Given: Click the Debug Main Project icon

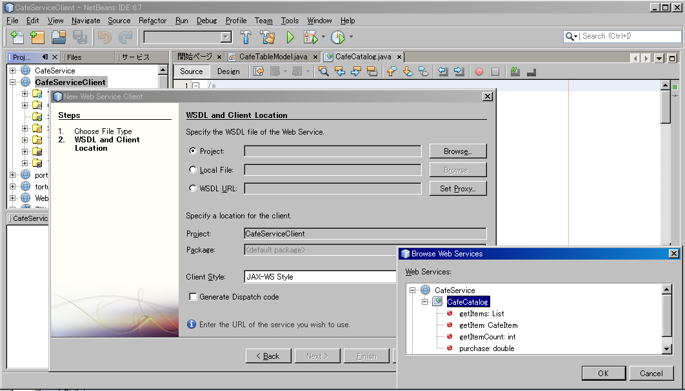Looking at the screenshot, I should pos(310,37).
